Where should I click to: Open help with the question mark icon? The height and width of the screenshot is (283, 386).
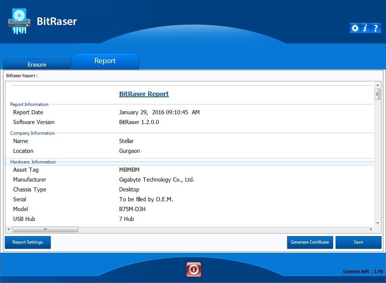click(x=376, y=28)
